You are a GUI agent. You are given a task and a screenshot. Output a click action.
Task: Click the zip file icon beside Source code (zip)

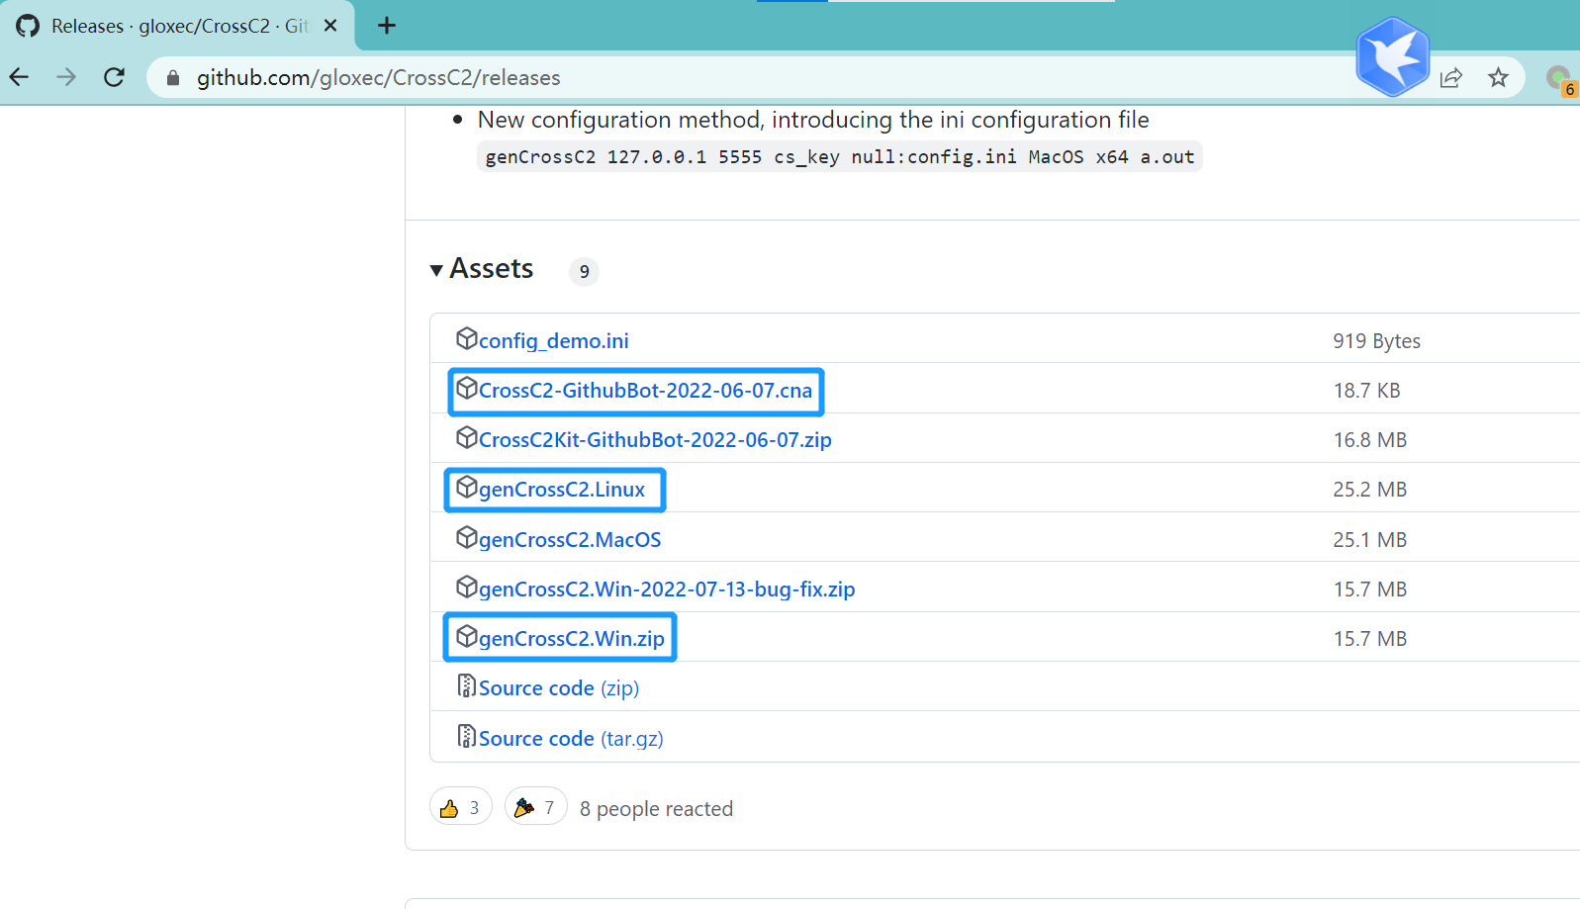click(x=466, y=685)
